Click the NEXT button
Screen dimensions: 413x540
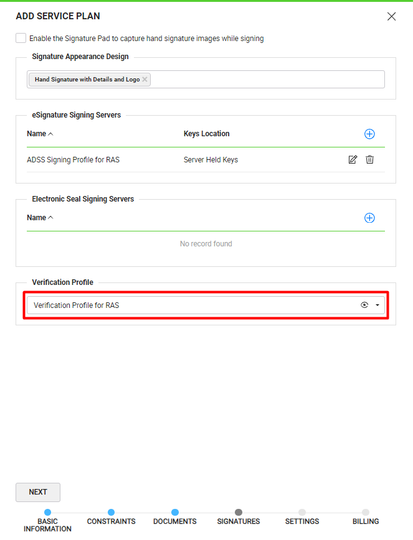click(38, 492)
